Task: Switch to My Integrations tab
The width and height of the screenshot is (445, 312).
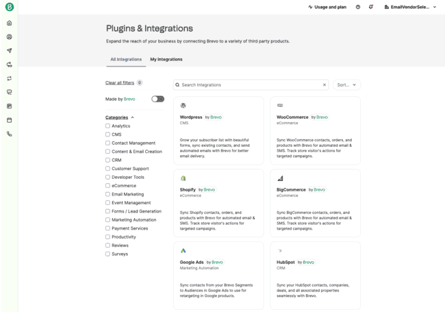Action: [x=166, y=60]
